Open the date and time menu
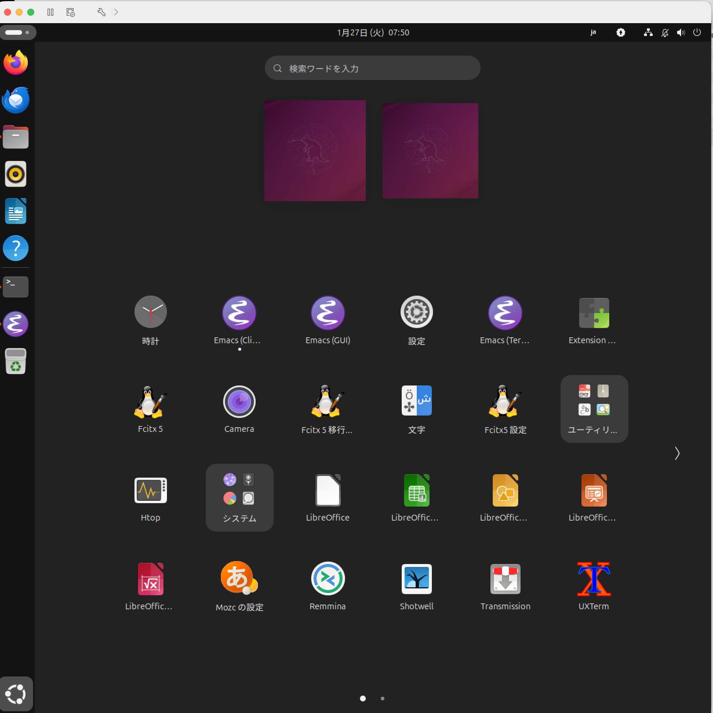The image size is (713, 713). pos(373,32)
